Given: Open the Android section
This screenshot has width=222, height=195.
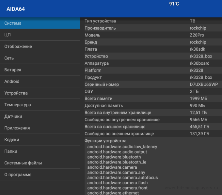Looking at the screenshot, I should pyautogui.click(x=40, y=82).
